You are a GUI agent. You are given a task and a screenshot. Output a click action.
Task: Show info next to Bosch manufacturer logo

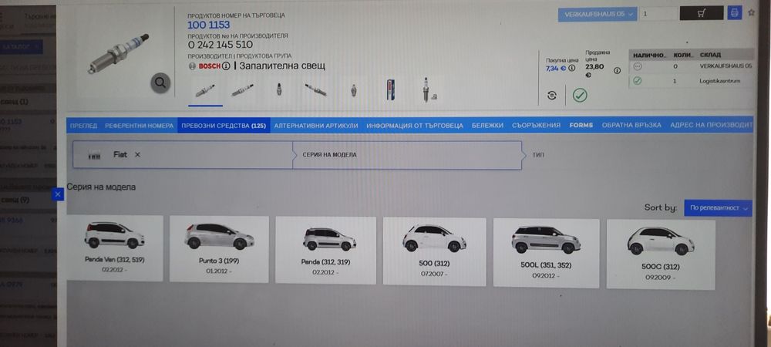click(226, 66)
